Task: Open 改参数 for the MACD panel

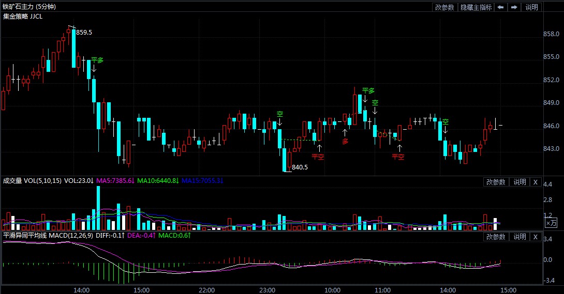Action: [496, 237]
